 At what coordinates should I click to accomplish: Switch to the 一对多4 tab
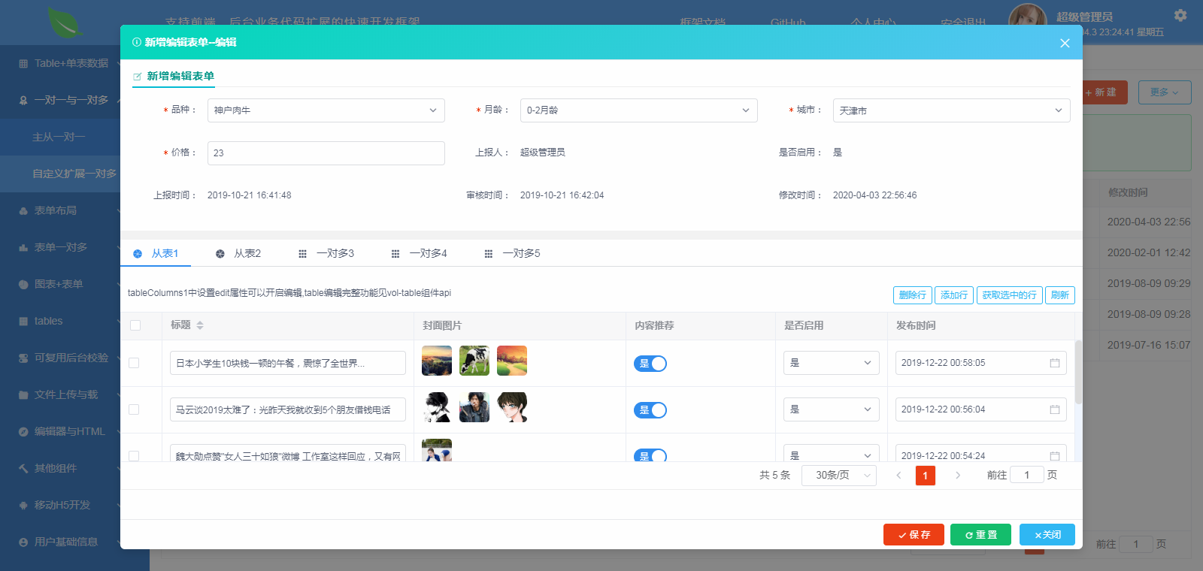click(420, 254)
